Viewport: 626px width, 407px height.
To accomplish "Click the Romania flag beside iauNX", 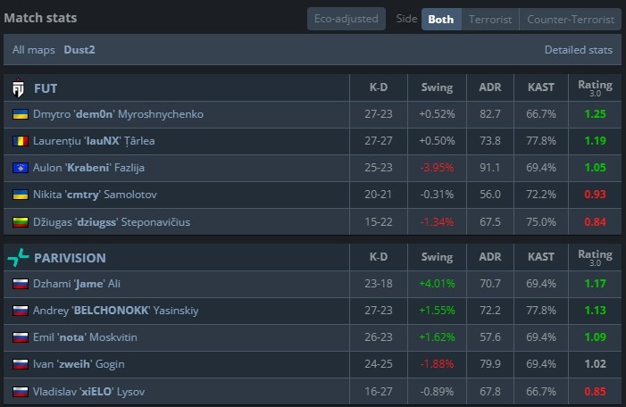I will (20, 141).
